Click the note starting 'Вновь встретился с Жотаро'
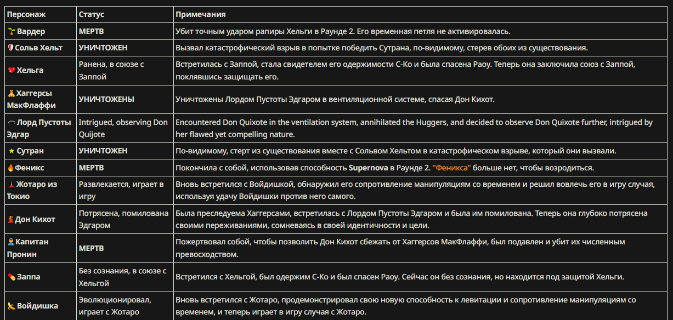 tap(406, 306)
